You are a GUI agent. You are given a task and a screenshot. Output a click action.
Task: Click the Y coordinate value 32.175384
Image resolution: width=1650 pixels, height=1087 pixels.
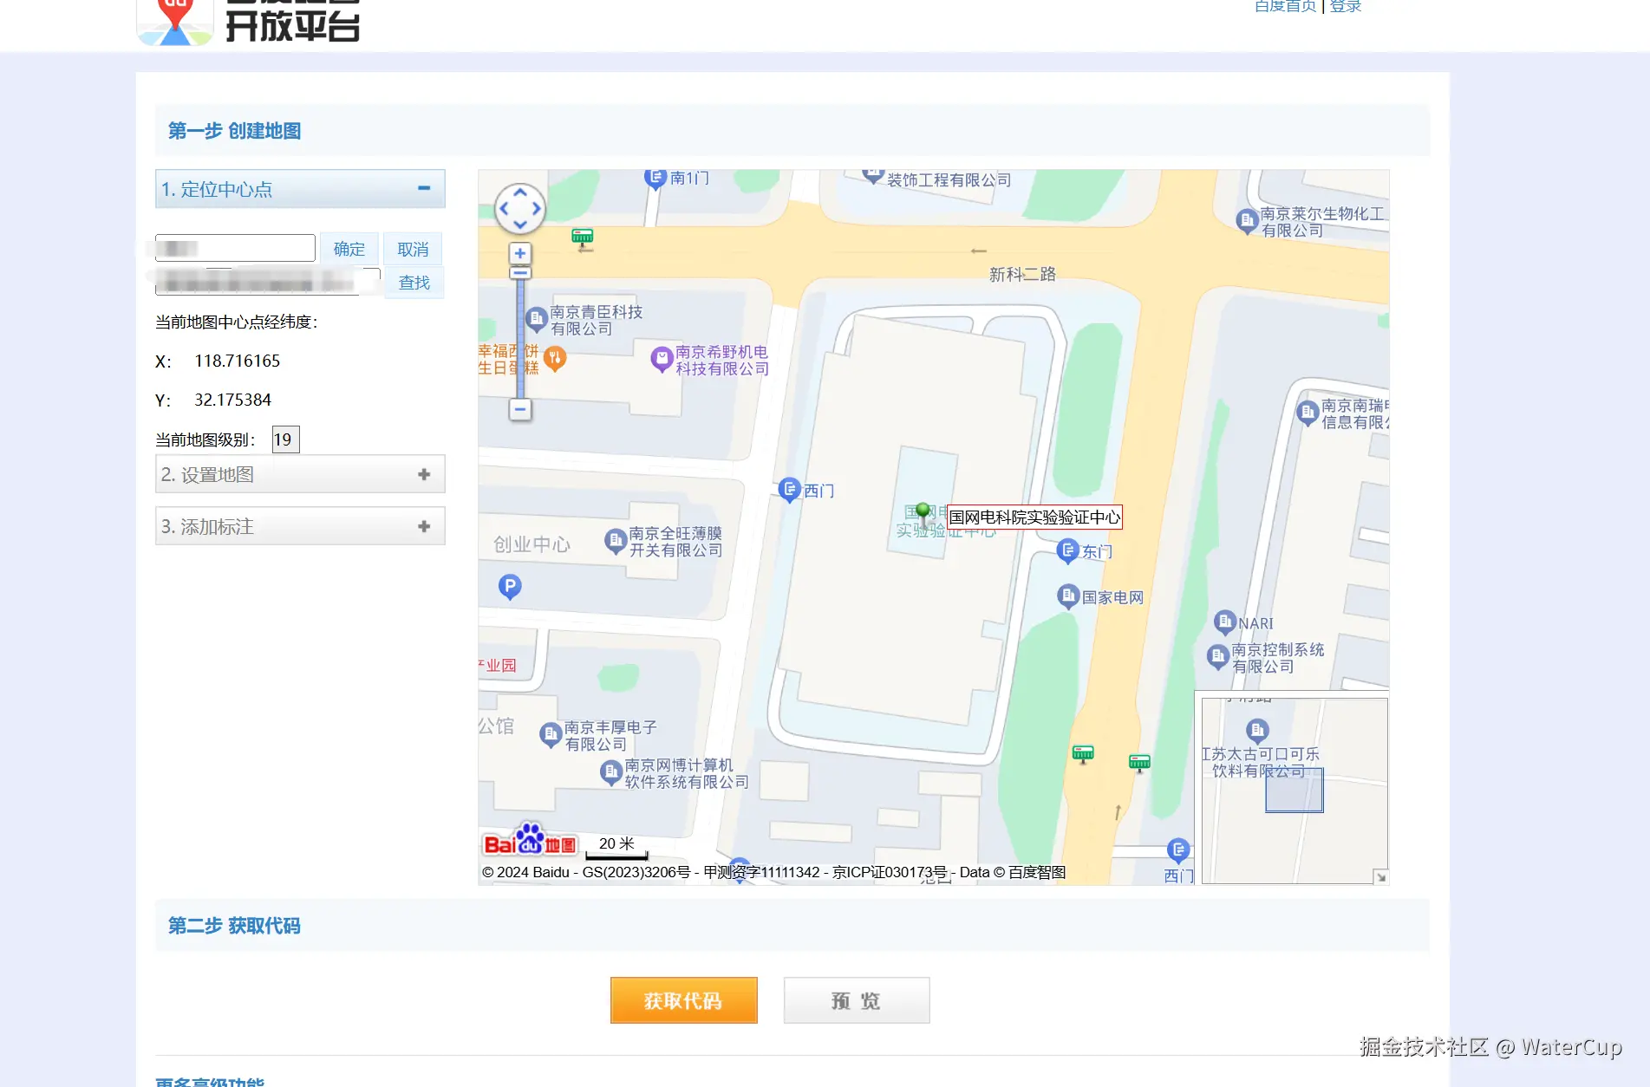[232, 400]
